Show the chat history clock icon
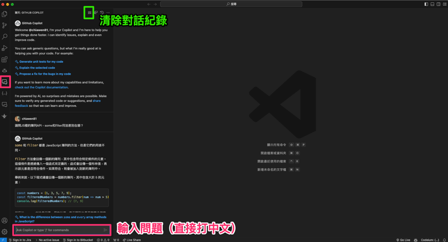 pos(102,12)
